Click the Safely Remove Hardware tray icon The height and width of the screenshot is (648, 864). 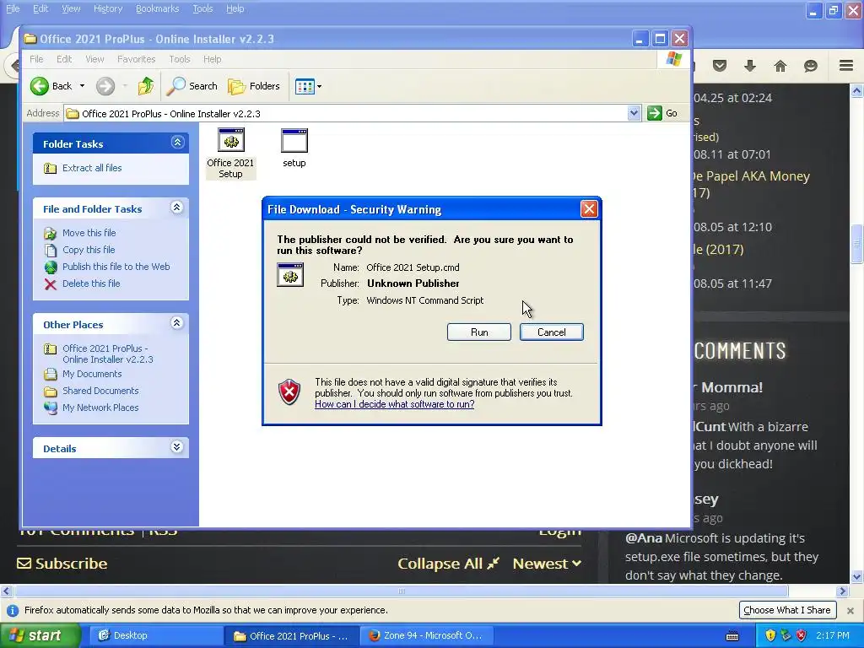point(786,636)
